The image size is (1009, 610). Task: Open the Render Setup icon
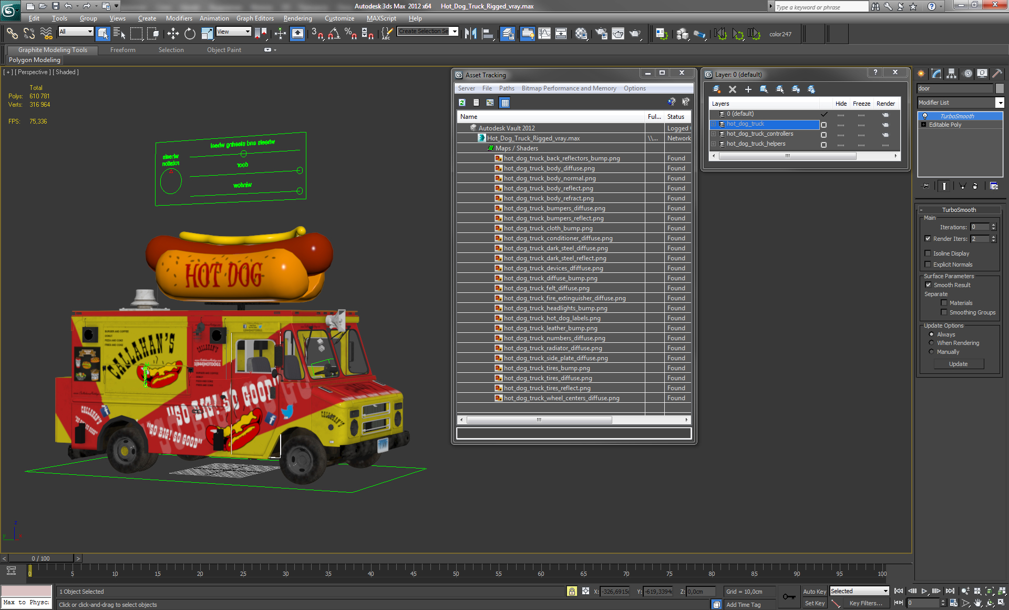601,34
